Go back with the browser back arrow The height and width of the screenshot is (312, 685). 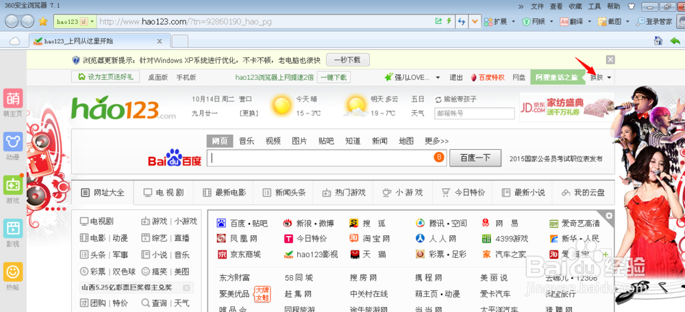click(x=12, y=21)
